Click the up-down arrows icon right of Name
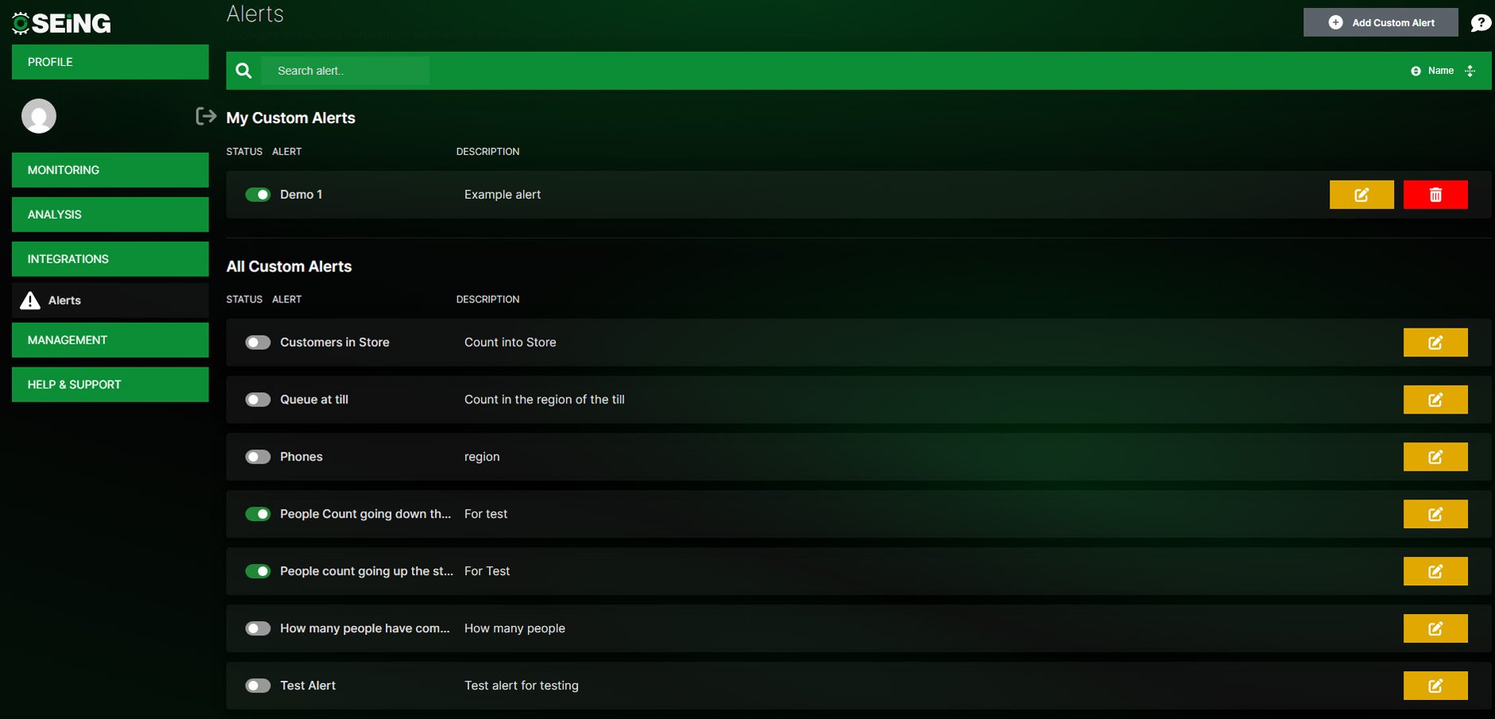1495x719 pixels. [x=1470, y=71]
